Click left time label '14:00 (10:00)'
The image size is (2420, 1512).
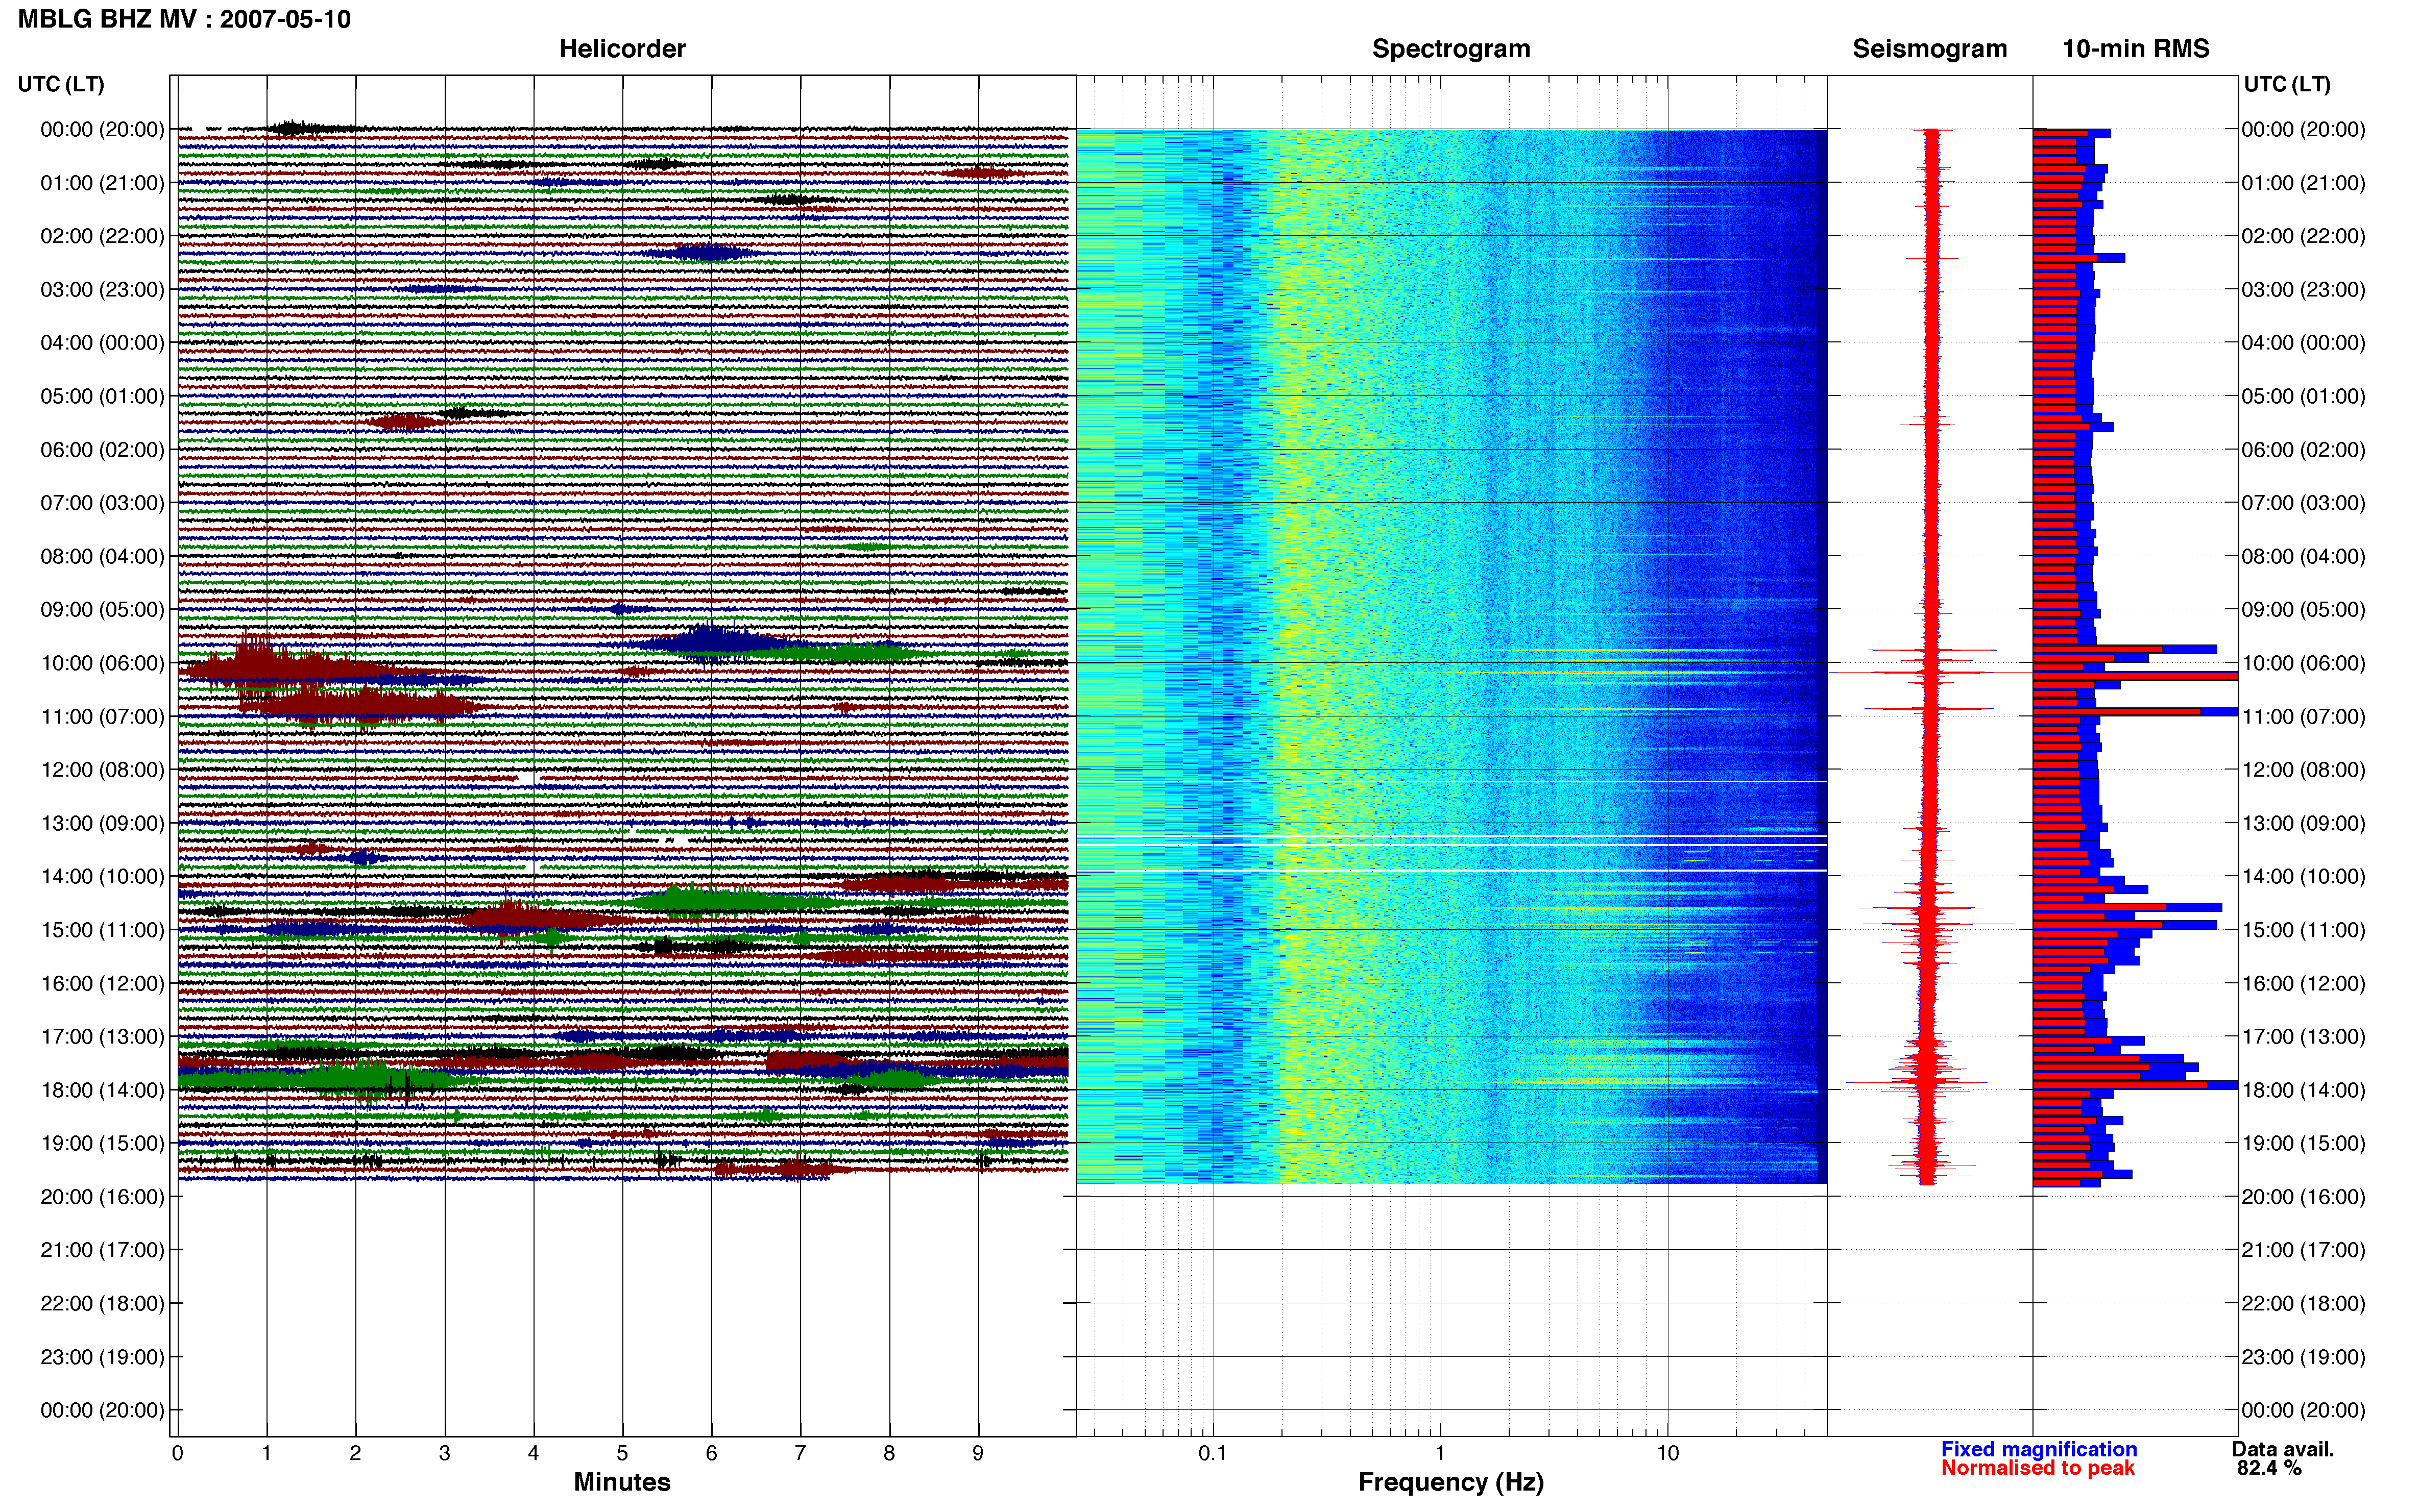tap(102, 877)
